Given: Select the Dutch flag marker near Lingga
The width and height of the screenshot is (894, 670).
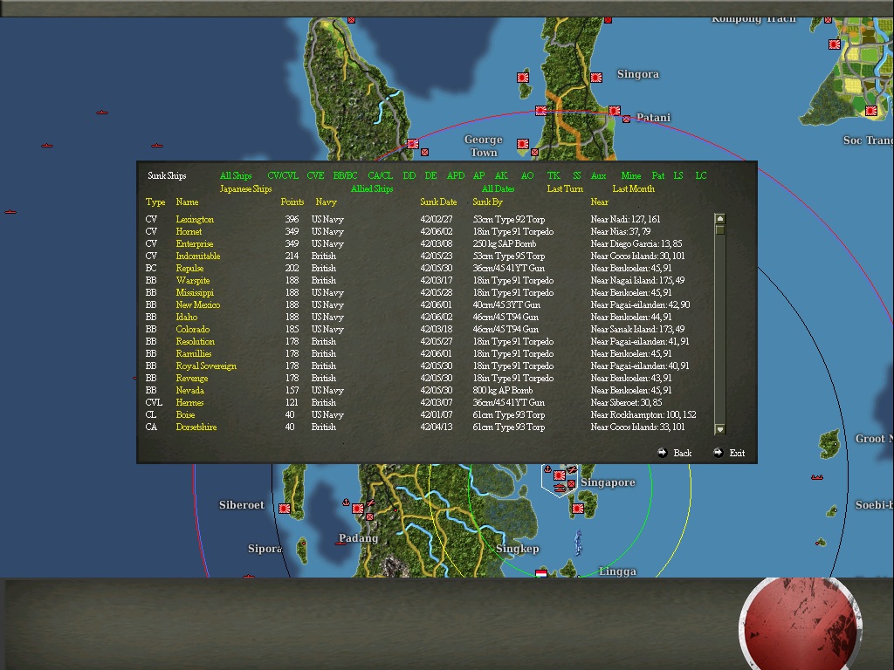Looking at the screenshot, I should (x=541, y=573).
